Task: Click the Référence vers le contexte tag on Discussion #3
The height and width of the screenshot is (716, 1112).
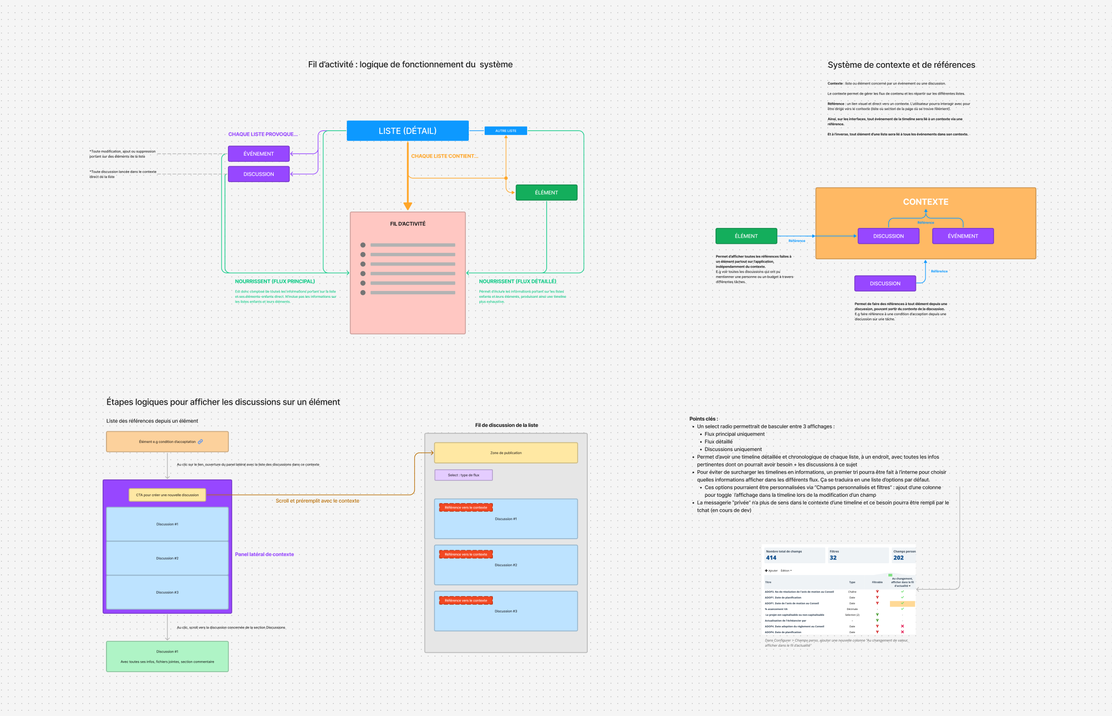Action: click(466, 600)
